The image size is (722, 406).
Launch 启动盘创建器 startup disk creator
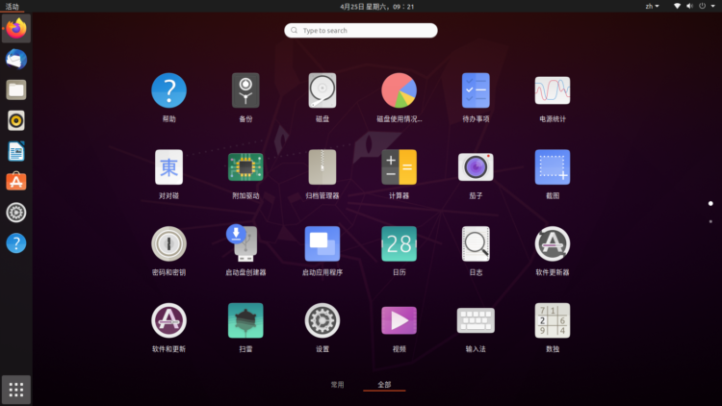(x=245, y=244)
